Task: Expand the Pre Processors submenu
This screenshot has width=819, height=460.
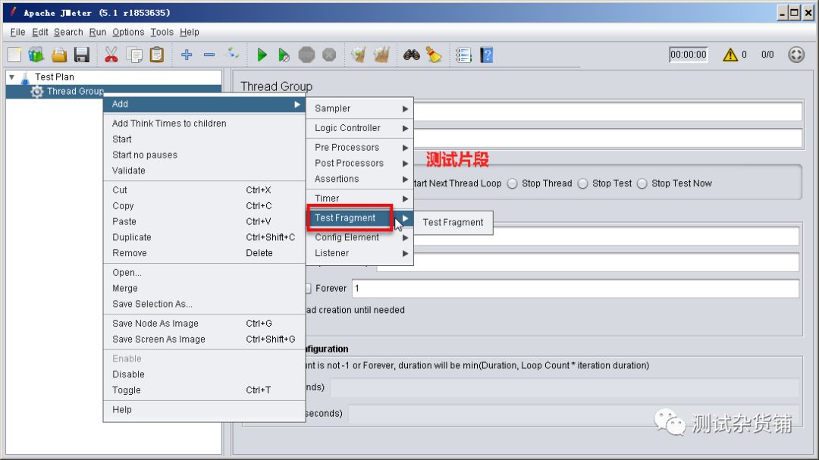Action: (x=360, y=147)
